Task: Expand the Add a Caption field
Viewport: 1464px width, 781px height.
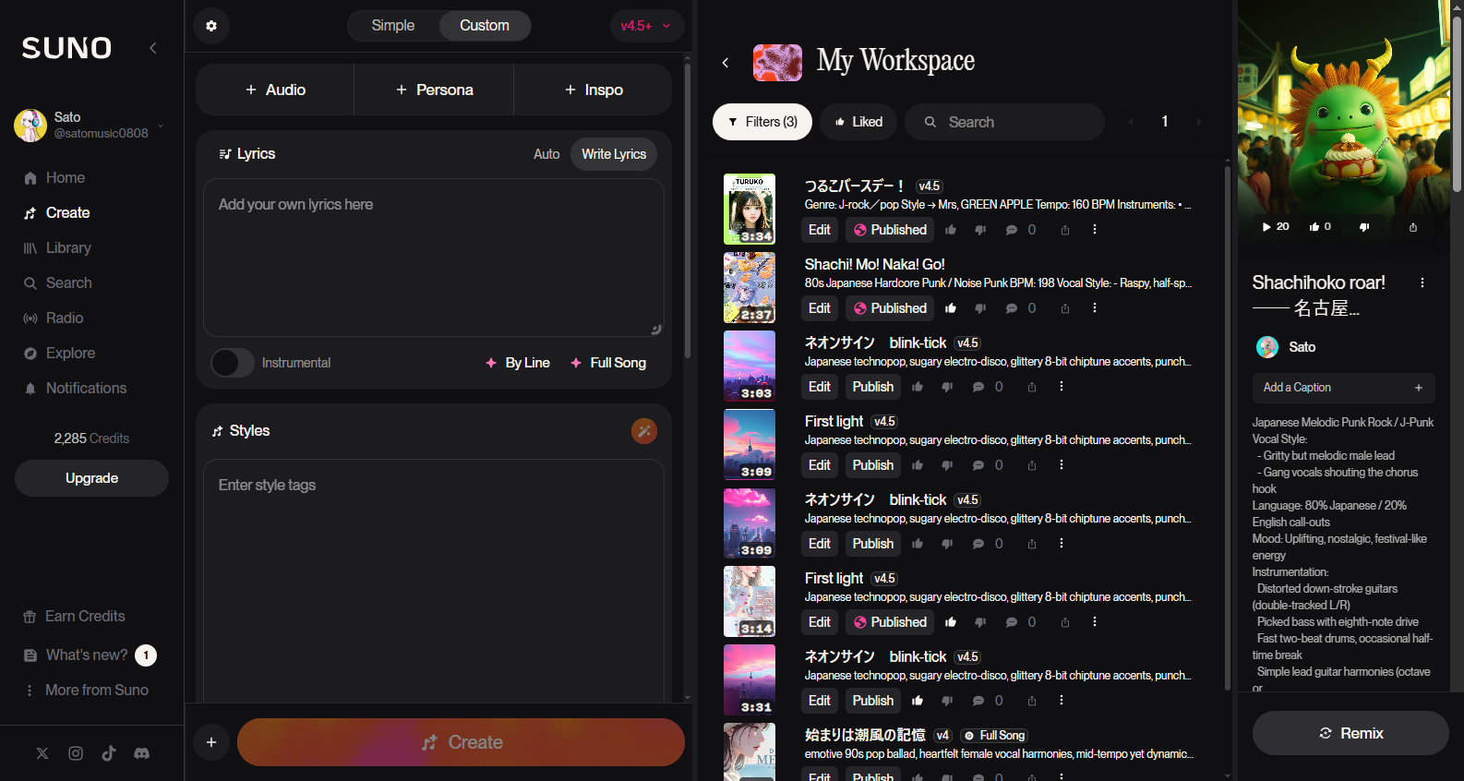Action: [x=1344, y=388]
